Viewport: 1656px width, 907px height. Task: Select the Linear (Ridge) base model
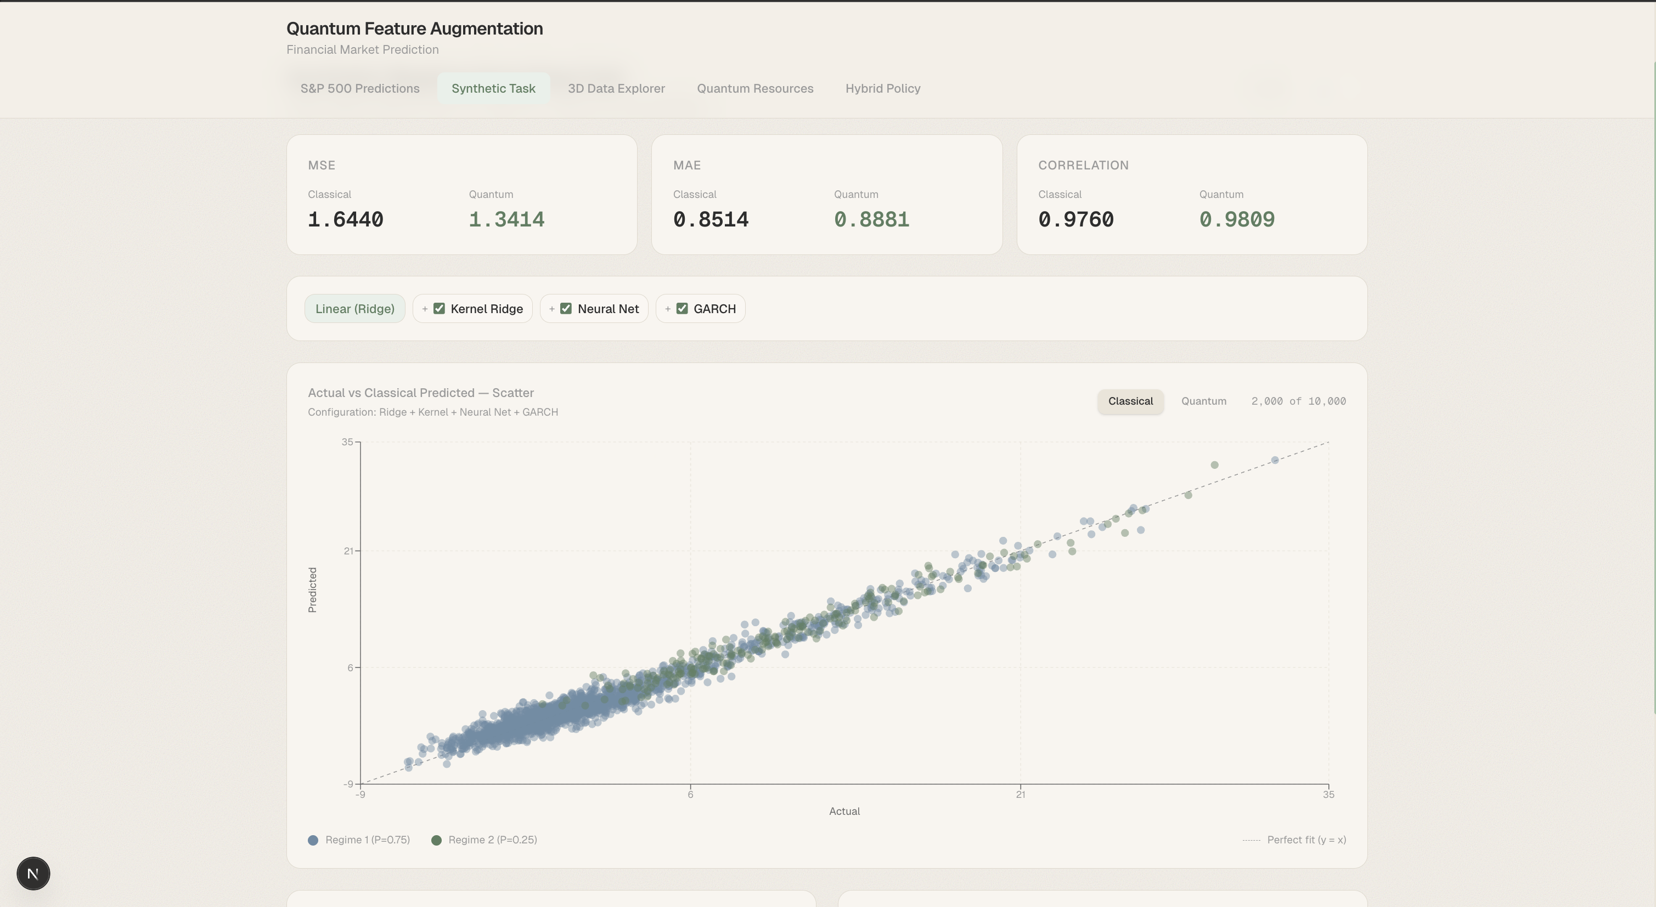[355, 309]
